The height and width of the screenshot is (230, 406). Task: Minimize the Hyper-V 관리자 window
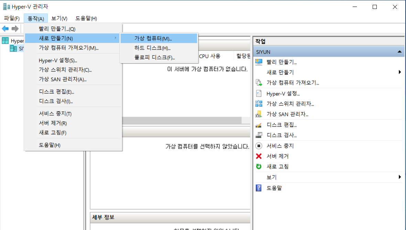(x=355, y=7)
